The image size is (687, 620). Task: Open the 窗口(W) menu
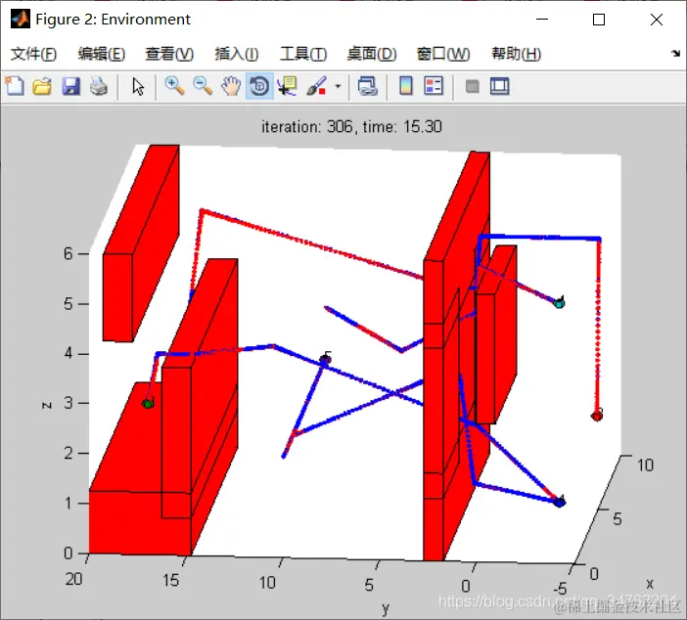(443, 54)
